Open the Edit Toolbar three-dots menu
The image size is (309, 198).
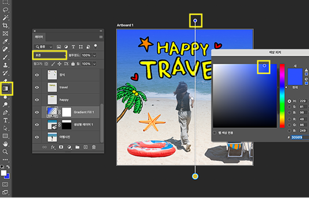(x=5, y=159)
